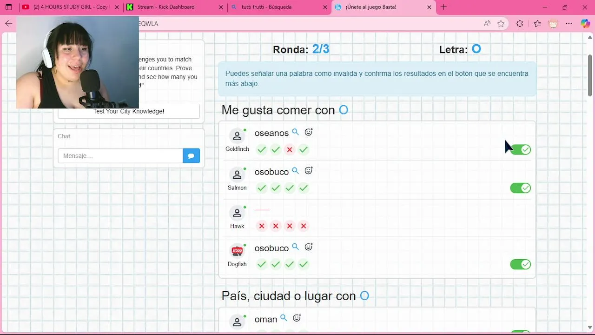The width and height of the screenshot is (595, 335).
Task: Open tab actions menu icon
Action: tap(8, 7)
